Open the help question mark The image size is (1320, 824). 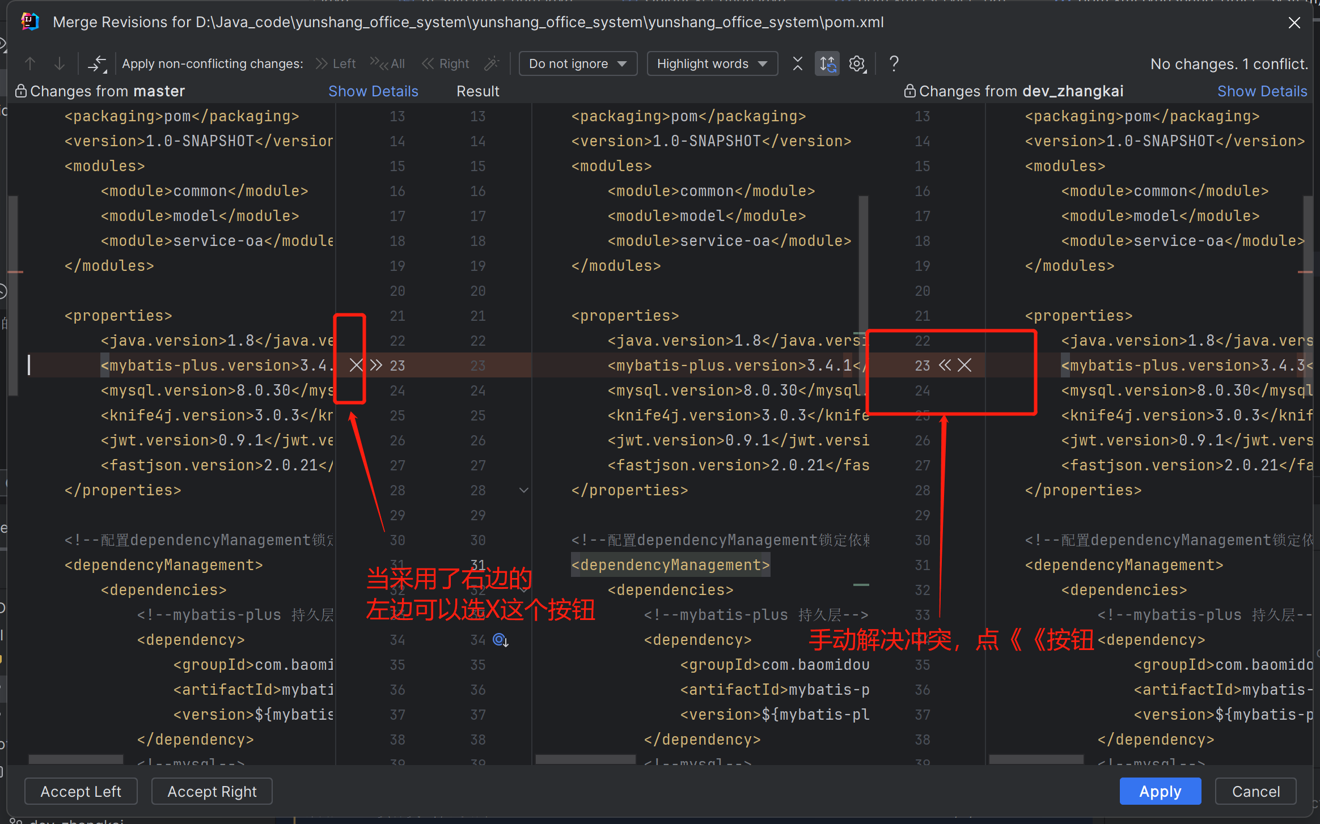coord(894,63)
